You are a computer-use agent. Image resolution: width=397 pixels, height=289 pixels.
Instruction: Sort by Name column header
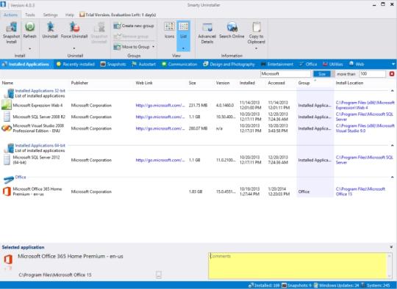point(7,83)
